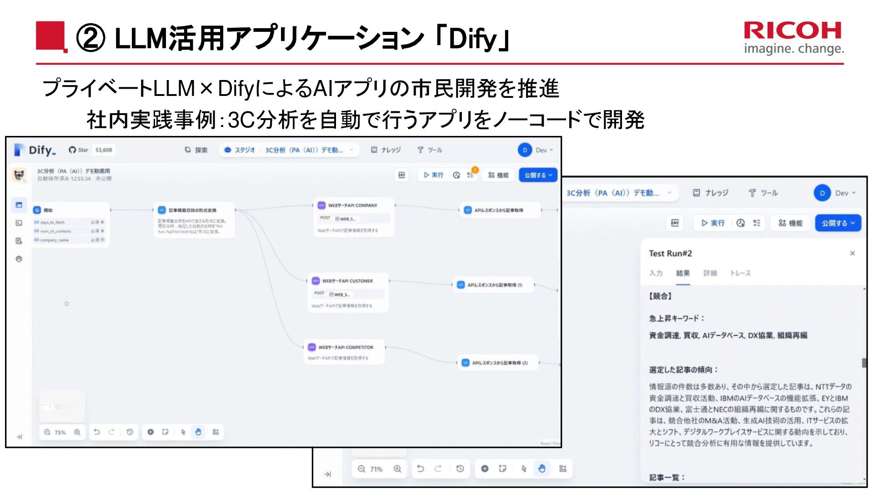The width and height of the screenshot is (873, 491).
Task: Select WEBサーチAPI COMPANY node
Action: 354,217
